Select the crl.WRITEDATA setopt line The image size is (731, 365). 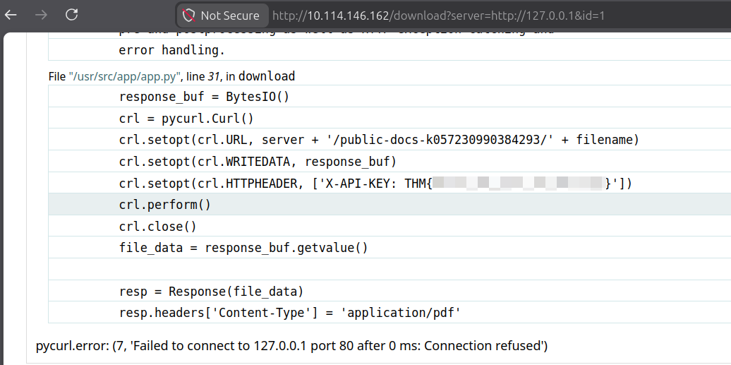tap(258, 162)
